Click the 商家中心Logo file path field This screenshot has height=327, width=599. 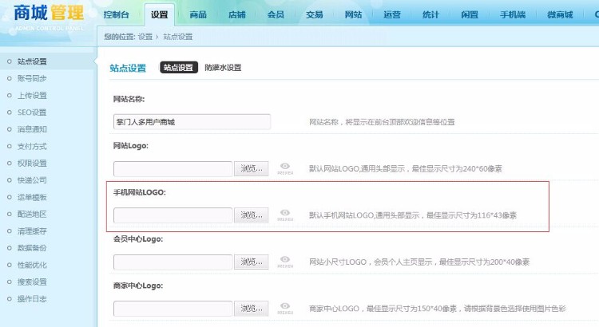tap(173, 309)
